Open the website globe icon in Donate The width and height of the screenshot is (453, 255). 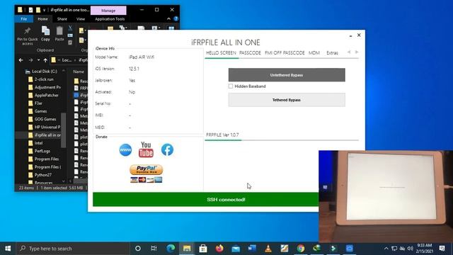click(125, 149)
